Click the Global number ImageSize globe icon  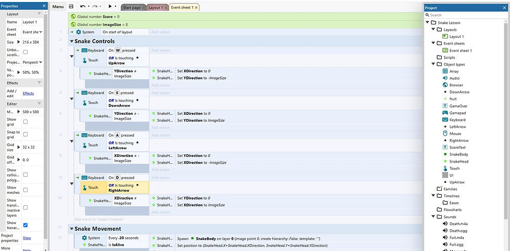[x=73, y=24]
